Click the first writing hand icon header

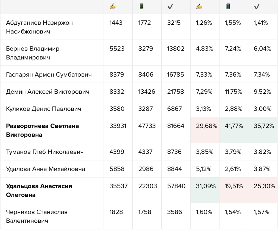click(x=113, y=7)
